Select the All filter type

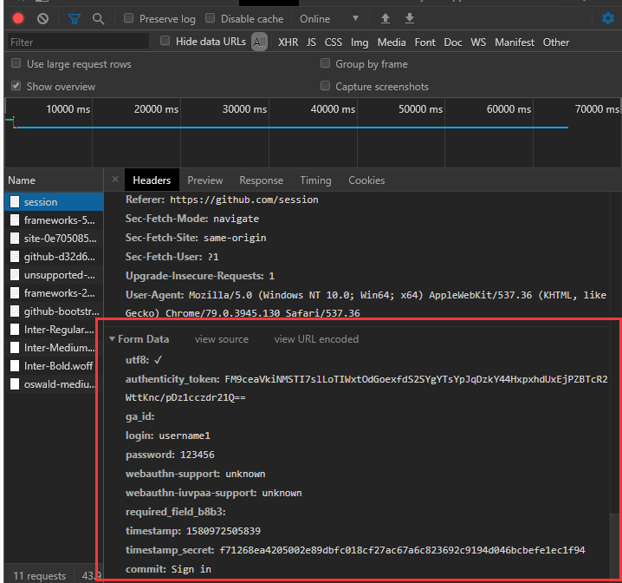coord(259,43)
